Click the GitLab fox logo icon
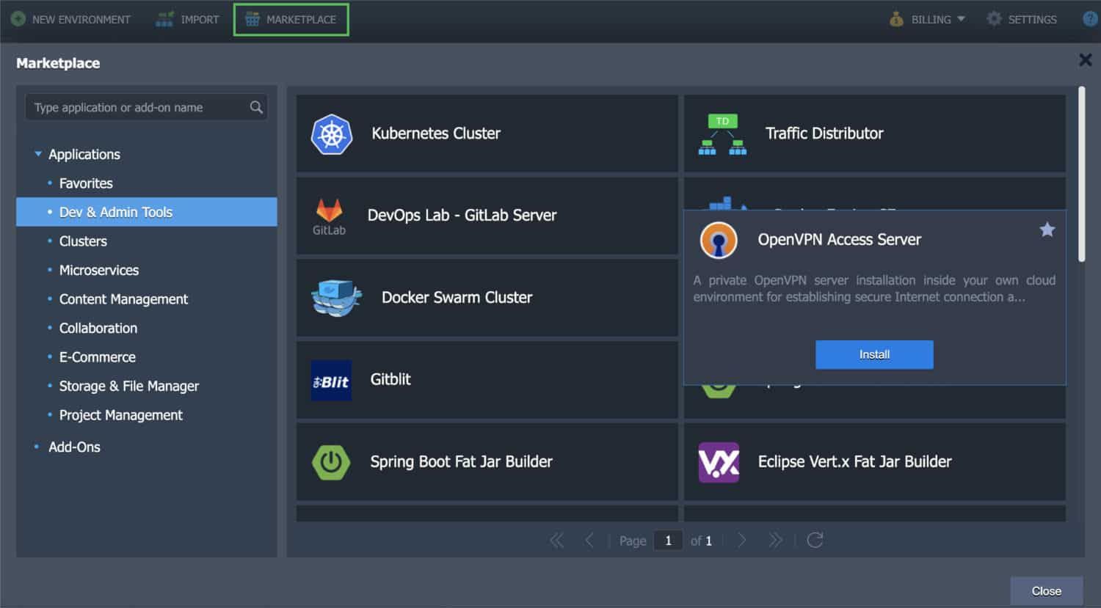Image resolution: width=1101 pixels, height=608 pixels. [329, 210]
